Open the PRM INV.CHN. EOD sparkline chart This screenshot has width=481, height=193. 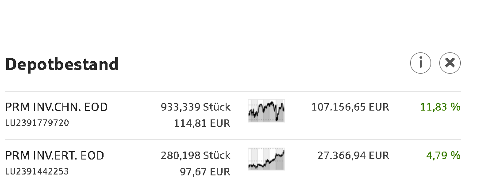(266, 111)
